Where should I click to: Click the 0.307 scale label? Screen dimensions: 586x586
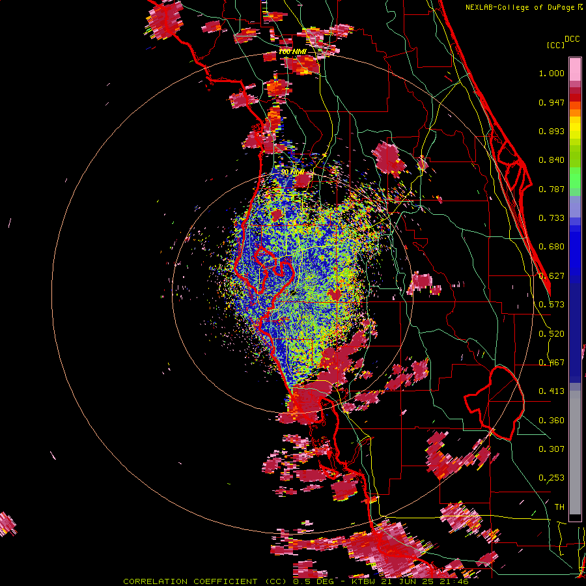551,449
